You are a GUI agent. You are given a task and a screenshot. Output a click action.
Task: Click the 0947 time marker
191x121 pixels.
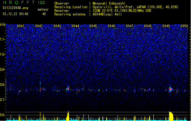[130, 26]
